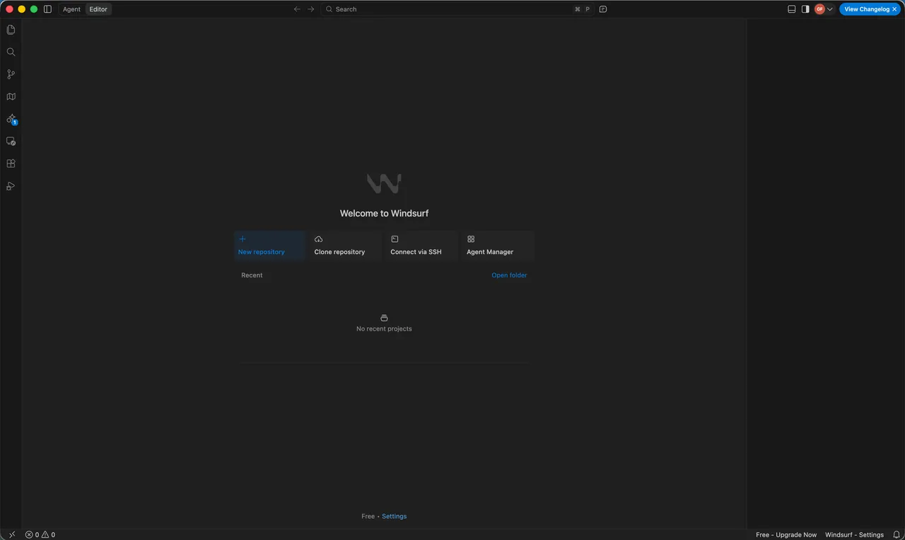The width and height of the screenshot is (905, 540).
Task: Switch to the Editor tab
Action: pos(98,9)
